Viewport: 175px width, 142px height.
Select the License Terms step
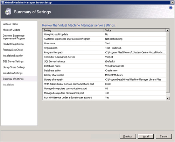click(x=10, y=24)
